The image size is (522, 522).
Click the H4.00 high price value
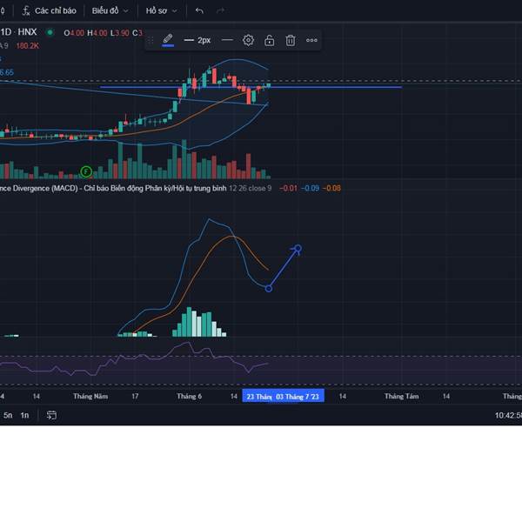pos(97,33)
